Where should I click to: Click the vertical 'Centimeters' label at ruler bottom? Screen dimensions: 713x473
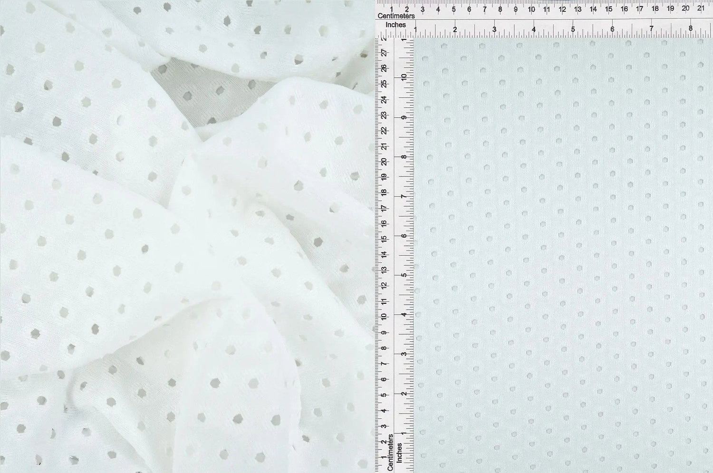point(390,453)
